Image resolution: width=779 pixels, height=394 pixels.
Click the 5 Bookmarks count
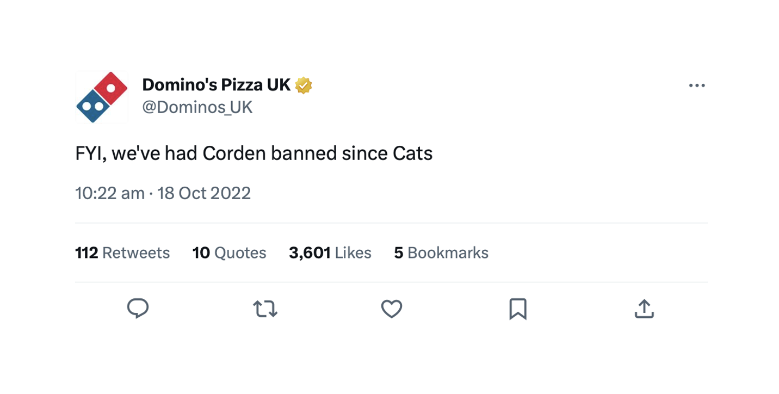click(441, 253)
